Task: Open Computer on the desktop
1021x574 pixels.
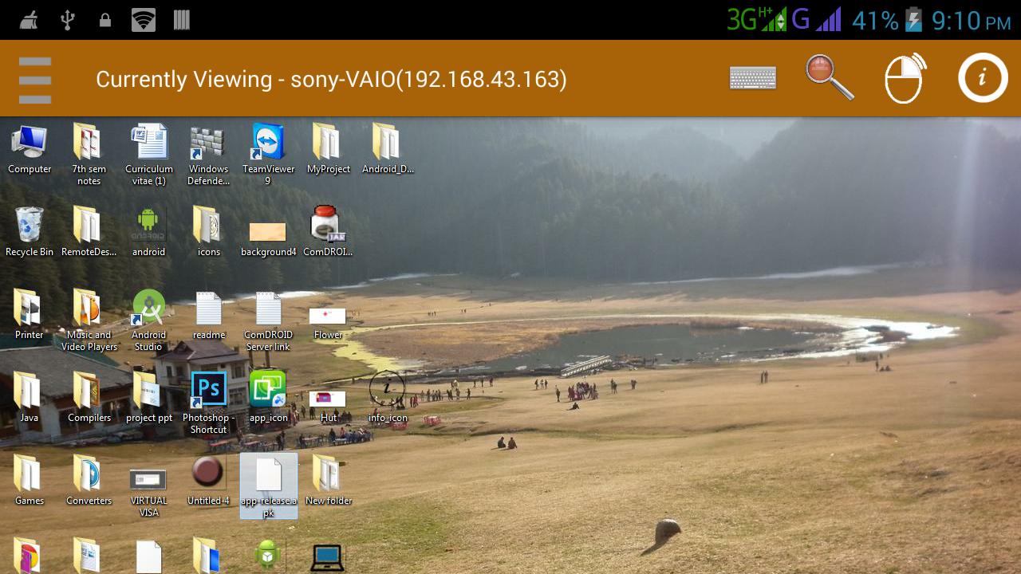Action: tap(30, 143)
